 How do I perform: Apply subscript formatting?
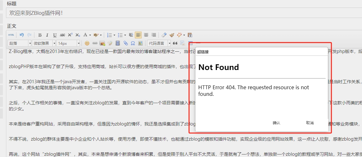(78, 35)
